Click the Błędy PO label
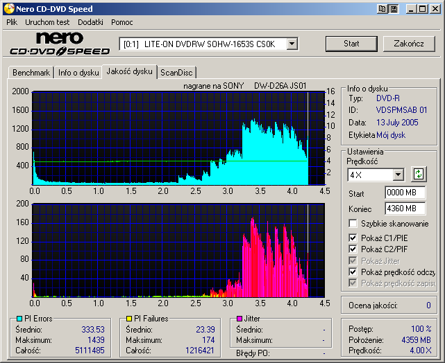445x363 pixels. coord(253,353)
